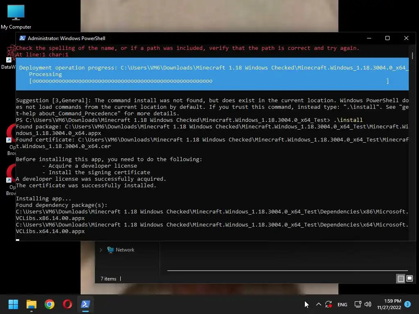The height and width of the screenshot is (314, 419).
Task: Click the 'VCLibs.x64.14.00.appx' text line
Action: pyautogui.click(x=50, y=231)
